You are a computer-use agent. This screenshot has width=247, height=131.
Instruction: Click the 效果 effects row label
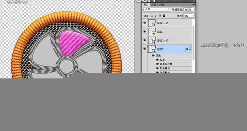(158, 55)
